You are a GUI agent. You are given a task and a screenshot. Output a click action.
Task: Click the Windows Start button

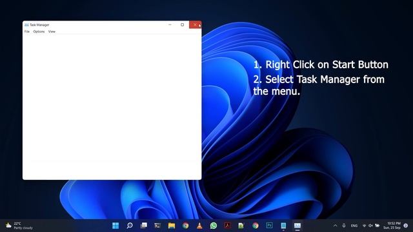[116, 226]
